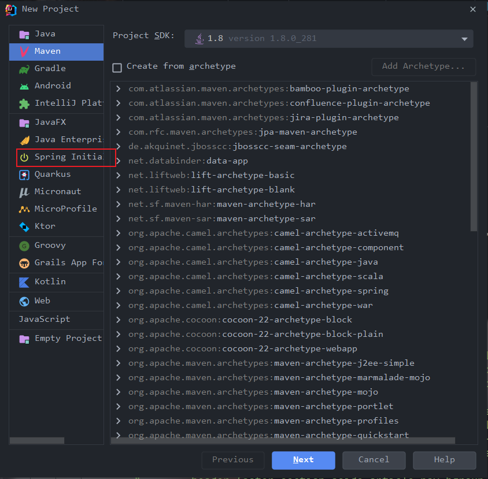The image size is (488, 479).
Task: Select camel-archetype-java row
Action: (x=291, y=262)
